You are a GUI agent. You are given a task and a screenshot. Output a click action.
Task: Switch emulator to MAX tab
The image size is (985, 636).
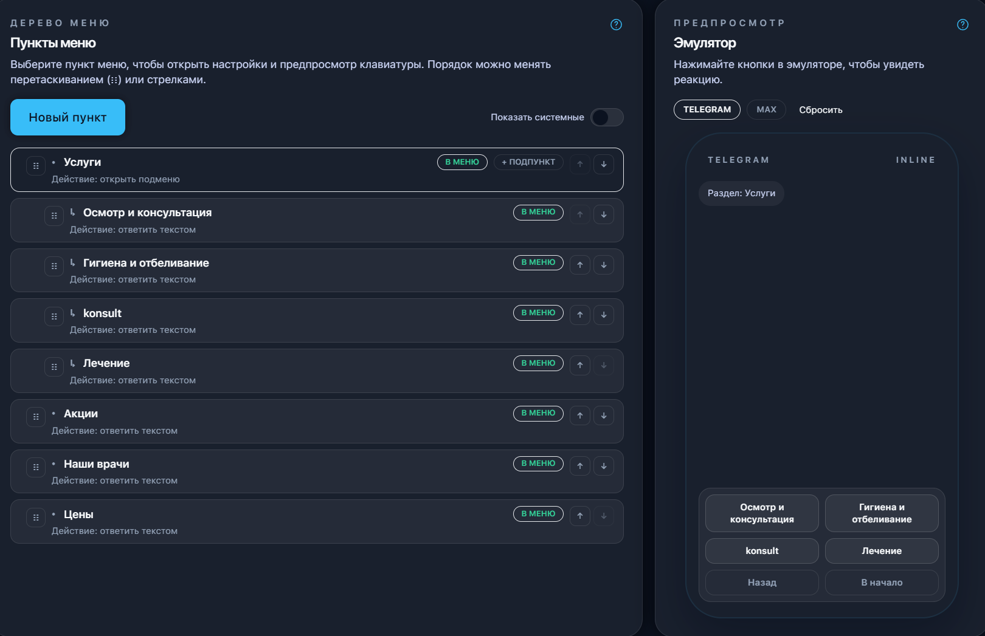(766, 110)
